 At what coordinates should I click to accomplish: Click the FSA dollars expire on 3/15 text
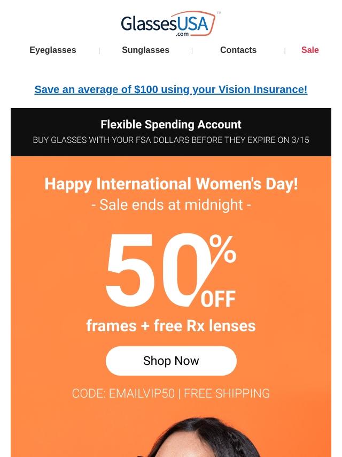click(x=171, y=140)
